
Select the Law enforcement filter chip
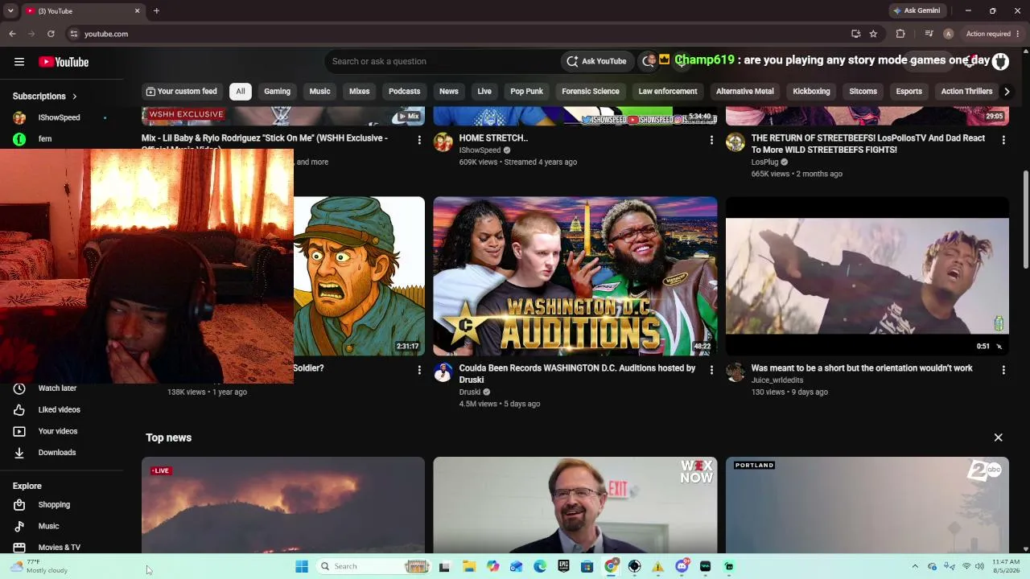pos(668,92)
